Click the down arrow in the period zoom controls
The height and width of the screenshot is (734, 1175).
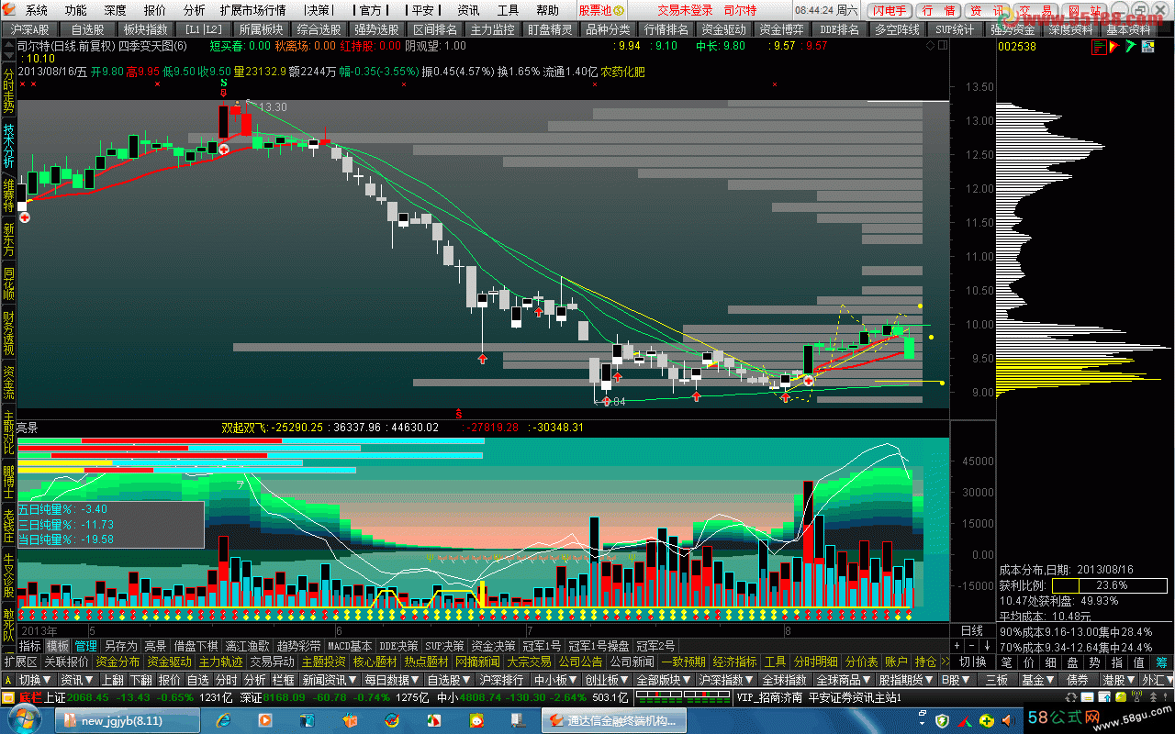pos(987,646)
